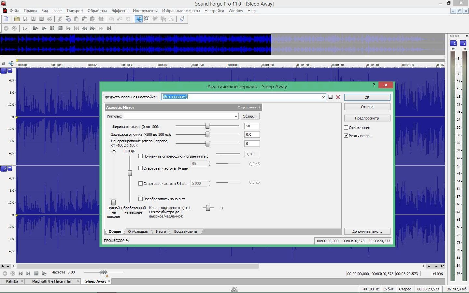
Task: Go to End in the top transport toolbar
Action: (109, 28)
